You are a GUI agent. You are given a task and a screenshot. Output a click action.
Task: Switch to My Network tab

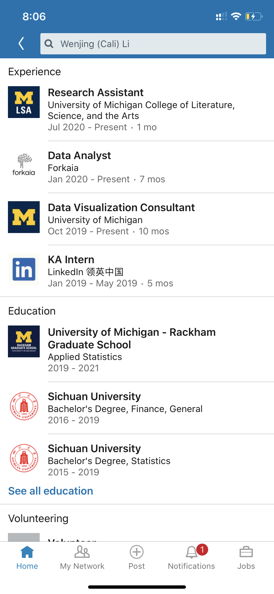click(82, 558)
